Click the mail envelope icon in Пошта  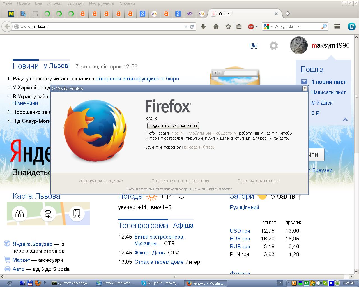pos(304,82)
